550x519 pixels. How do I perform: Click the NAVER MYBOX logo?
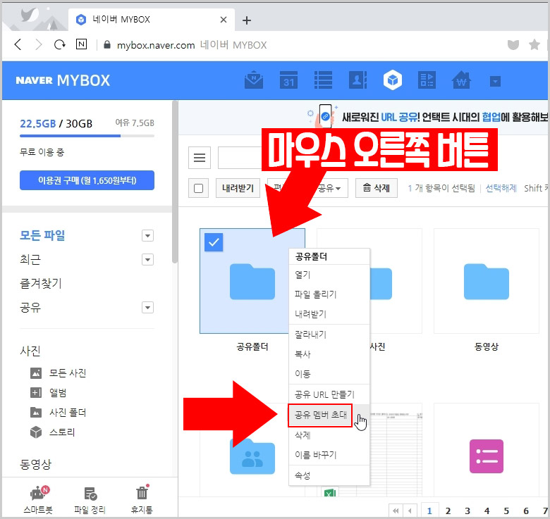pos(63,80)
